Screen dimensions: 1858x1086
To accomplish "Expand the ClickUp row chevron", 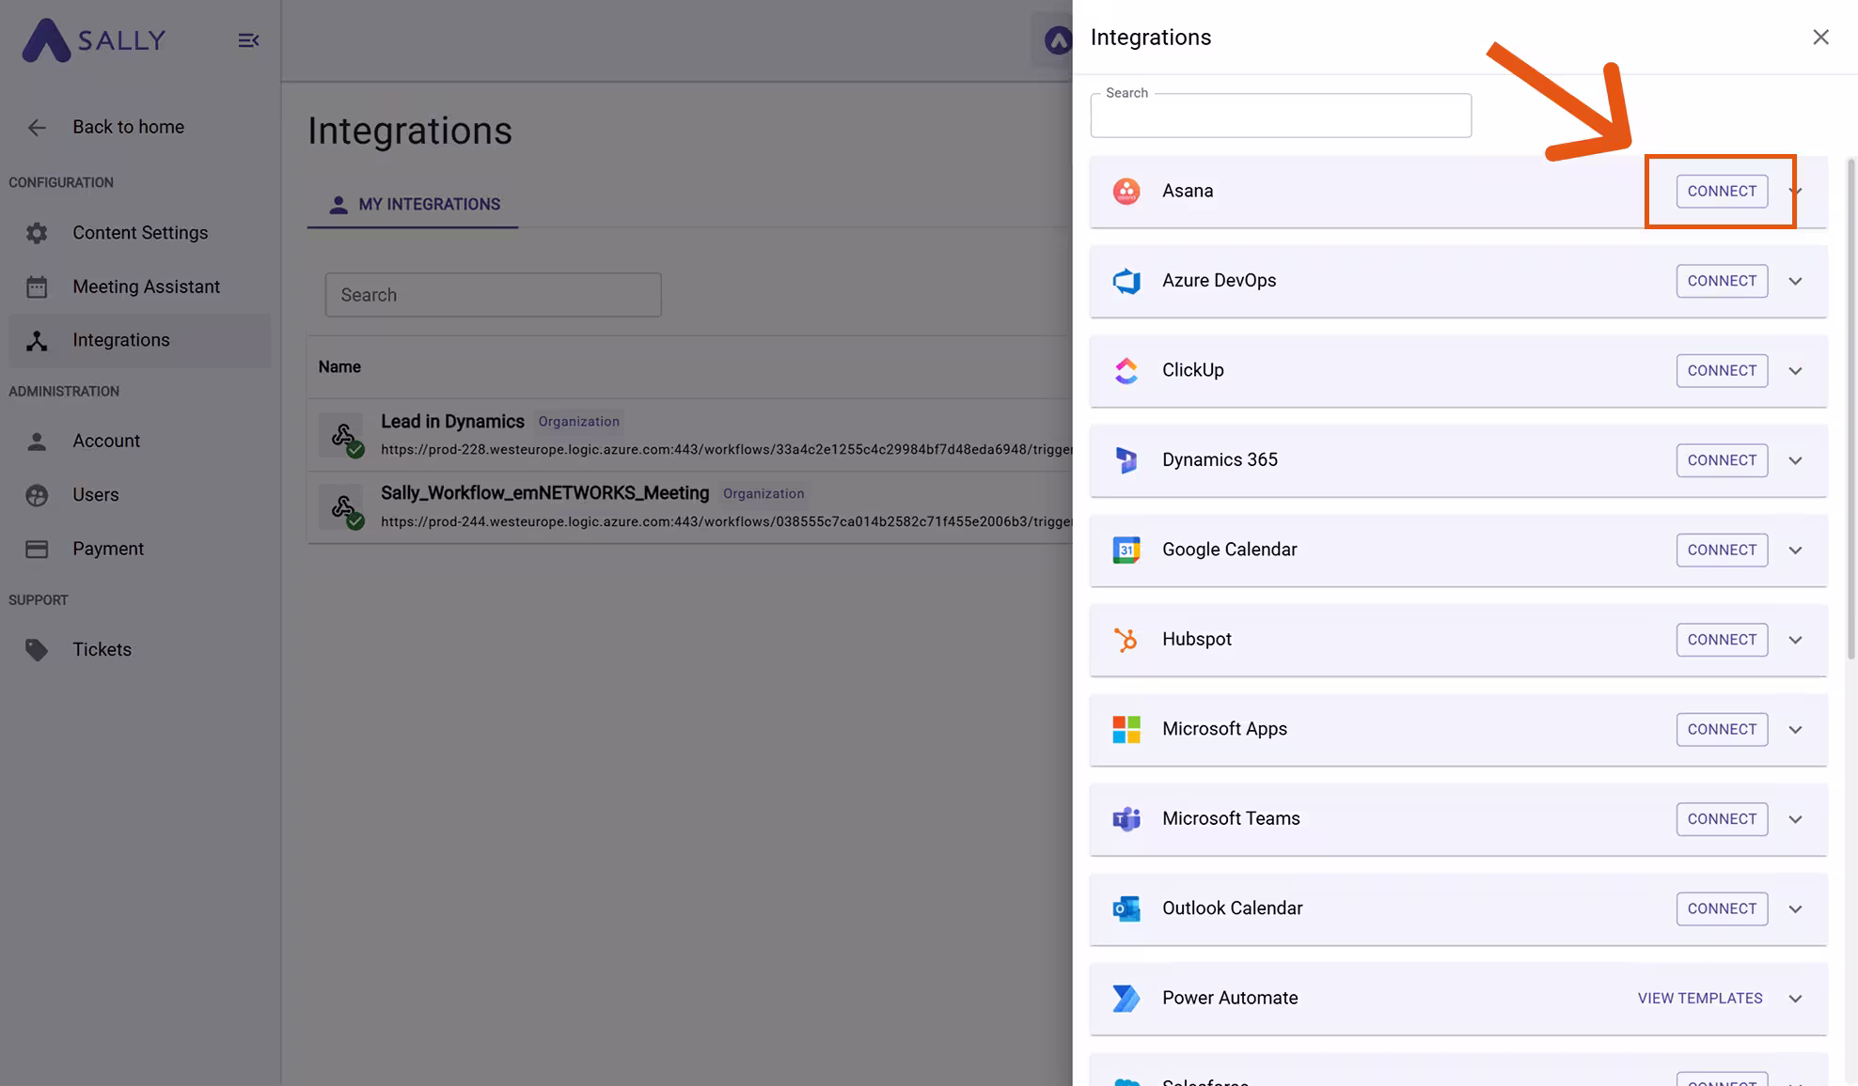I will click(x=1795, y=371).
